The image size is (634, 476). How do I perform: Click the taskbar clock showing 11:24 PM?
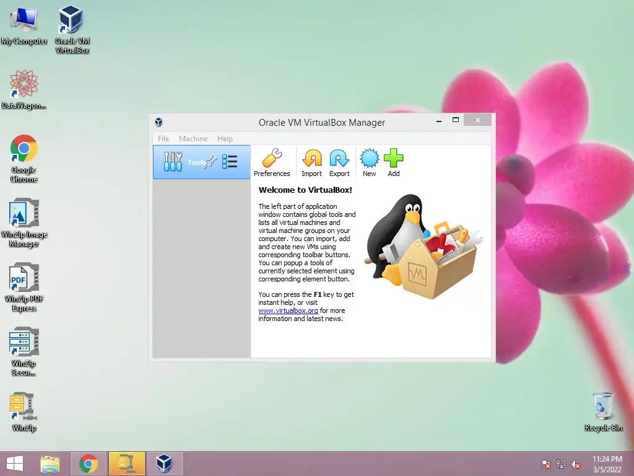[x=607, y=464]
